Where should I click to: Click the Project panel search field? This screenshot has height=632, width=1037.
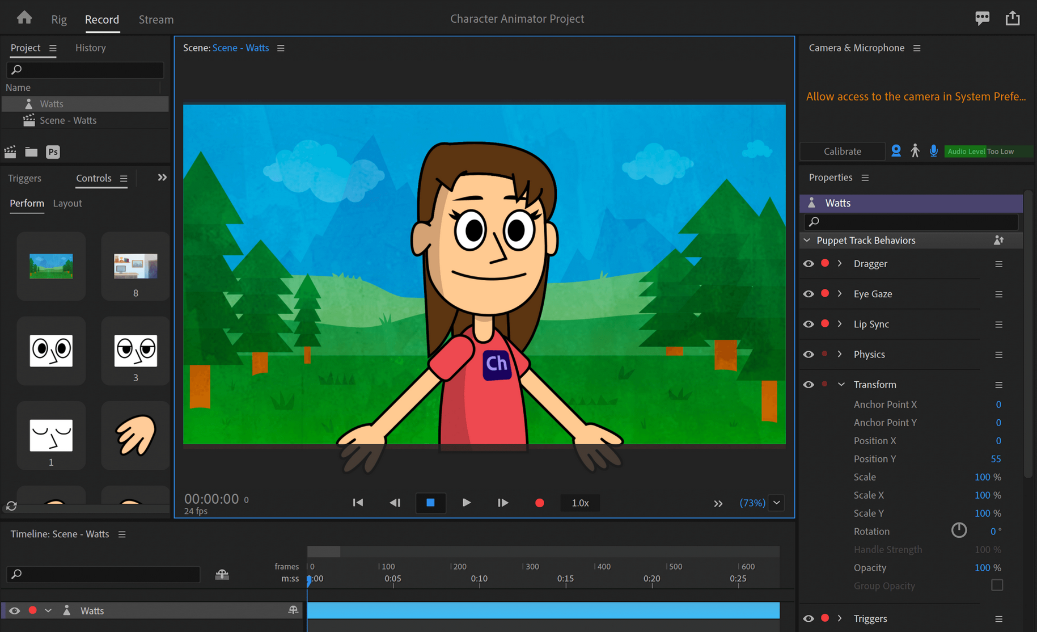point(85,69)
